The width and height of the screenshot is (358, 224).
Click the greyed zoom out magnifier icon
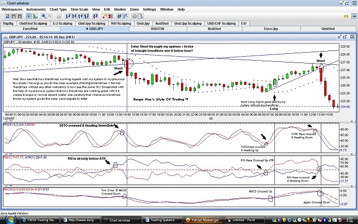pos(50,16)
